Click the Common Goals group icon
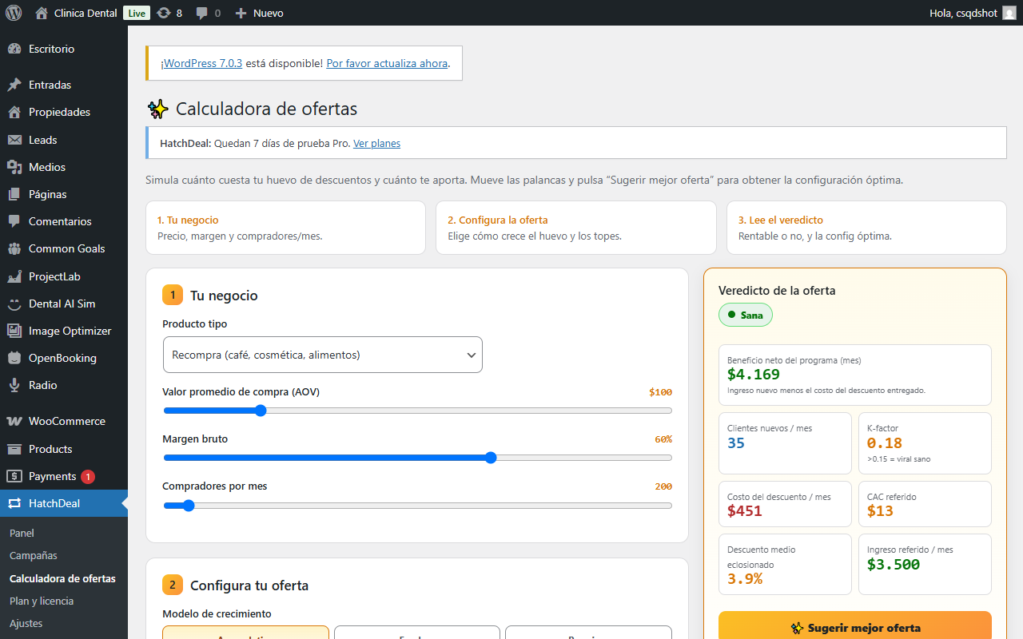1023x639 pixels. (14, 248)
